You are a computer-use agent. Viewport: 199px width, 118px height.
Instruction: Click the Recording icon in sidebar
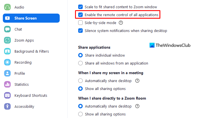coord(8,62)
